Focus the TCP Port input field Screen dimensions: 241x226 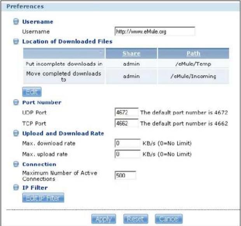126,123
